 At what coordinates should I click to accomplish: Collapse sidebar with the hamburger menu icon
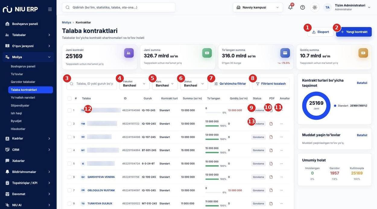(x=50, y=9)
